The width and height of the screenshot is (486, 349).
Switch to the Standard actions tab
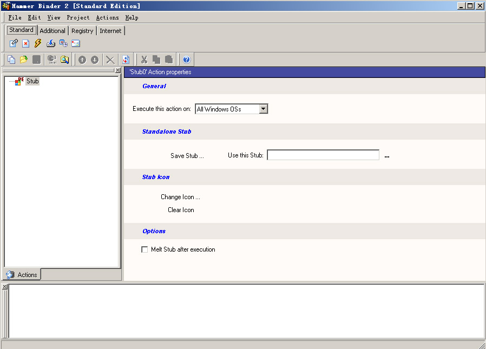[22, 30]
